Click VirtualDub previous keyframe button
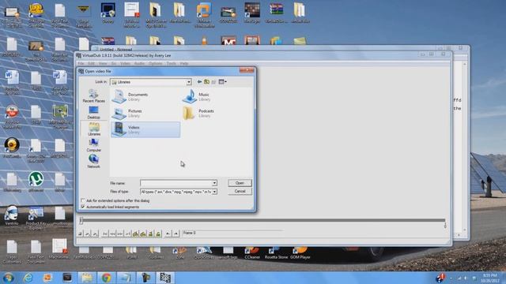 click(135, 234)
